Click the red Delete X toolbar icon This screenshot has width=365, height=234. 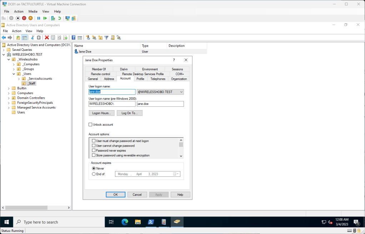(x=46, y=38)
